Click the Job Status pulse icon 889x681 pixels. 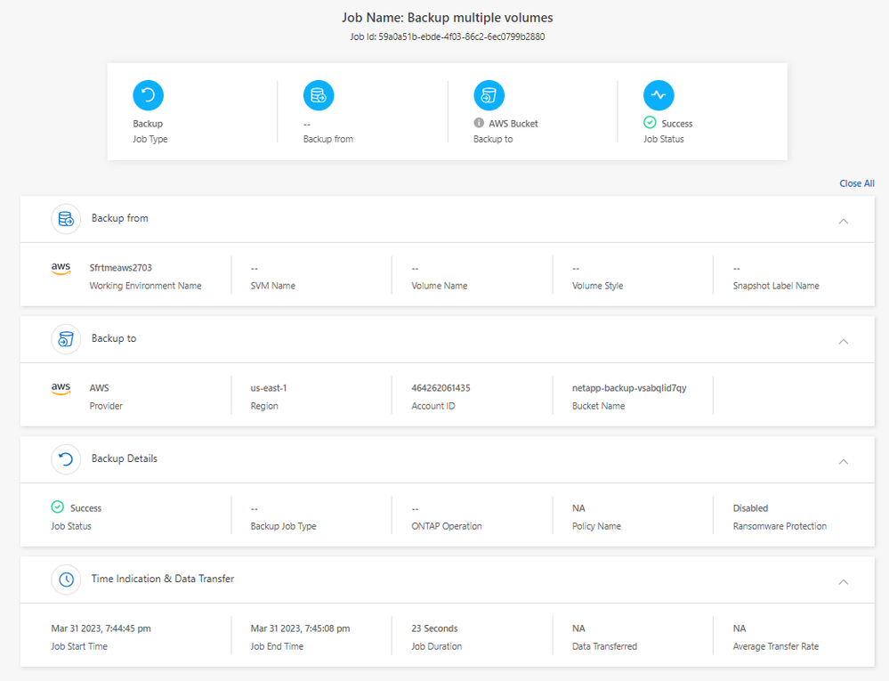point(659,95)
